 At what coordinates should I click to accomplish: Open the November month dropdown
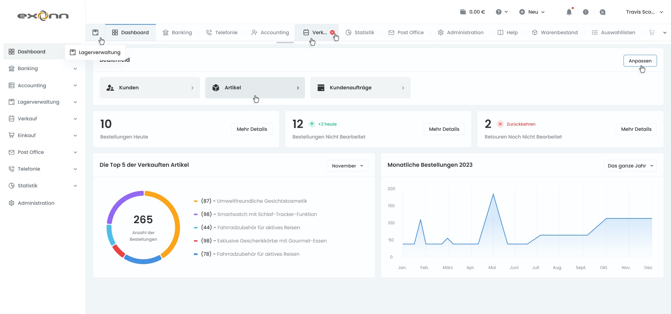click(347, 166)
